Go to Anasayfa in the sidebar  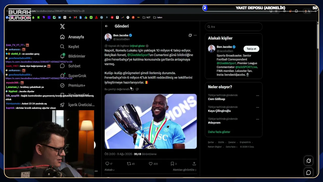click(72, 37)
